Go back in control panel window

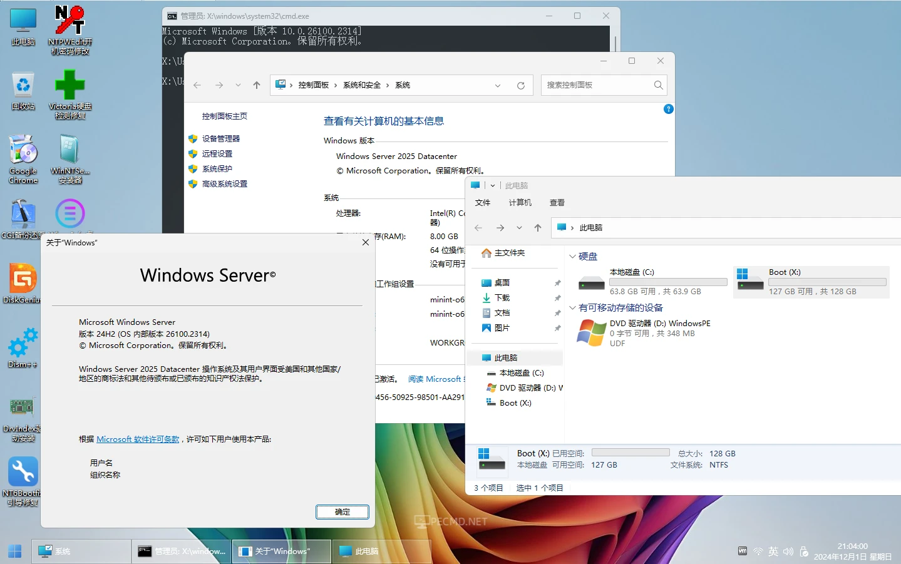click(x=197, y=85)
